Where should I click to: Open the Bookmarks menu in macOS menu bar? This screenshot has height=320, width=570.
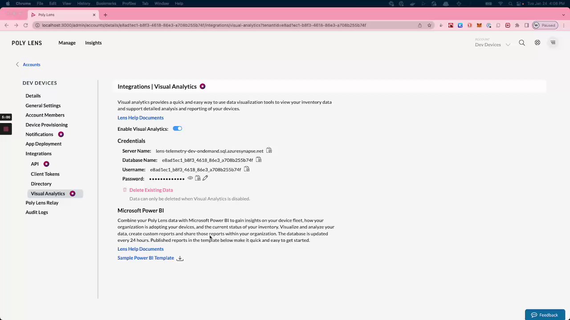tap(106, 4)
